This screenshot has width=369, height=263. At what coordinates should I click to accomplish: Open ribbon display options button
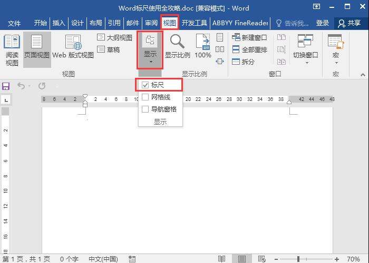[x=316, y=6]
